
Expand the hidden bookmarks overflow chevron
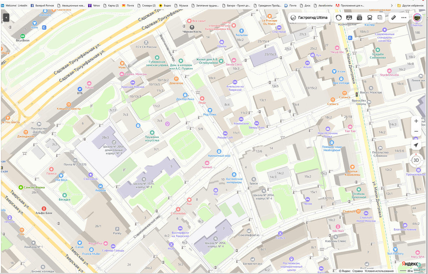click(x=392, y=5)
